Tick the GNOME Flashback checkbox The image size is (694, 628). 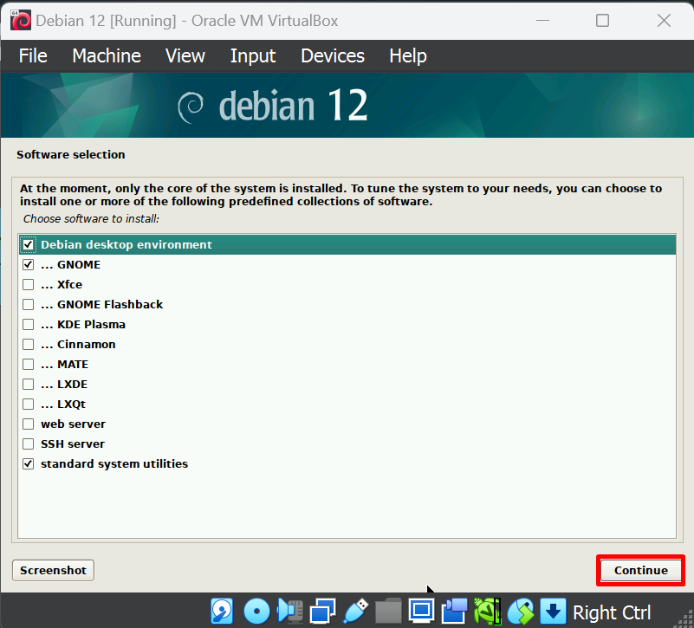pos(29,305)
